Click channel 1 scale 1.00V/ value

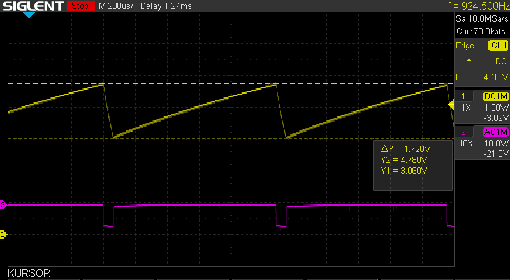[x=497, y=108]
